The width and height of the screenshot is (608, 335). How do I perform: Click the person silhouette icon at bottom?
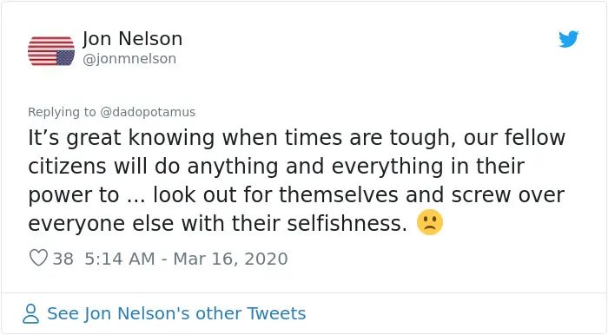pyautogui.click(x=30, y=313)
